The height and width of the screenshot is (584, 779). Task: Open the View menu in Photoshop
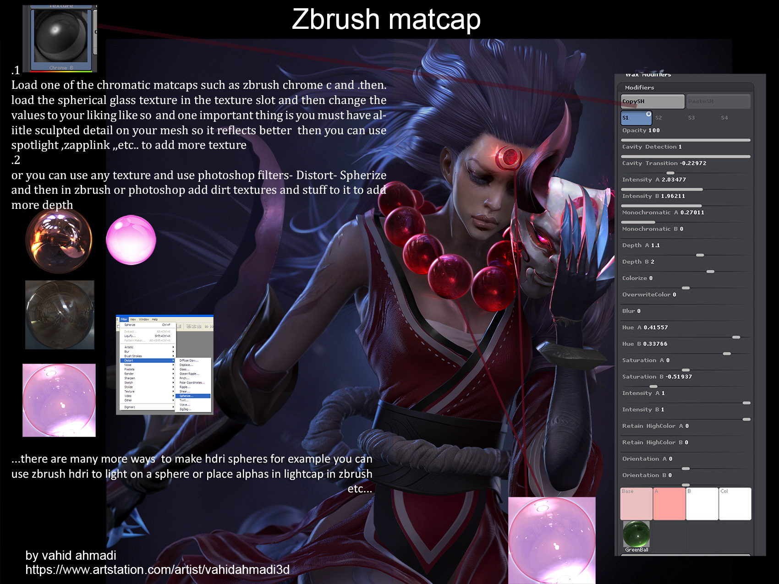[x=133, y=319]
